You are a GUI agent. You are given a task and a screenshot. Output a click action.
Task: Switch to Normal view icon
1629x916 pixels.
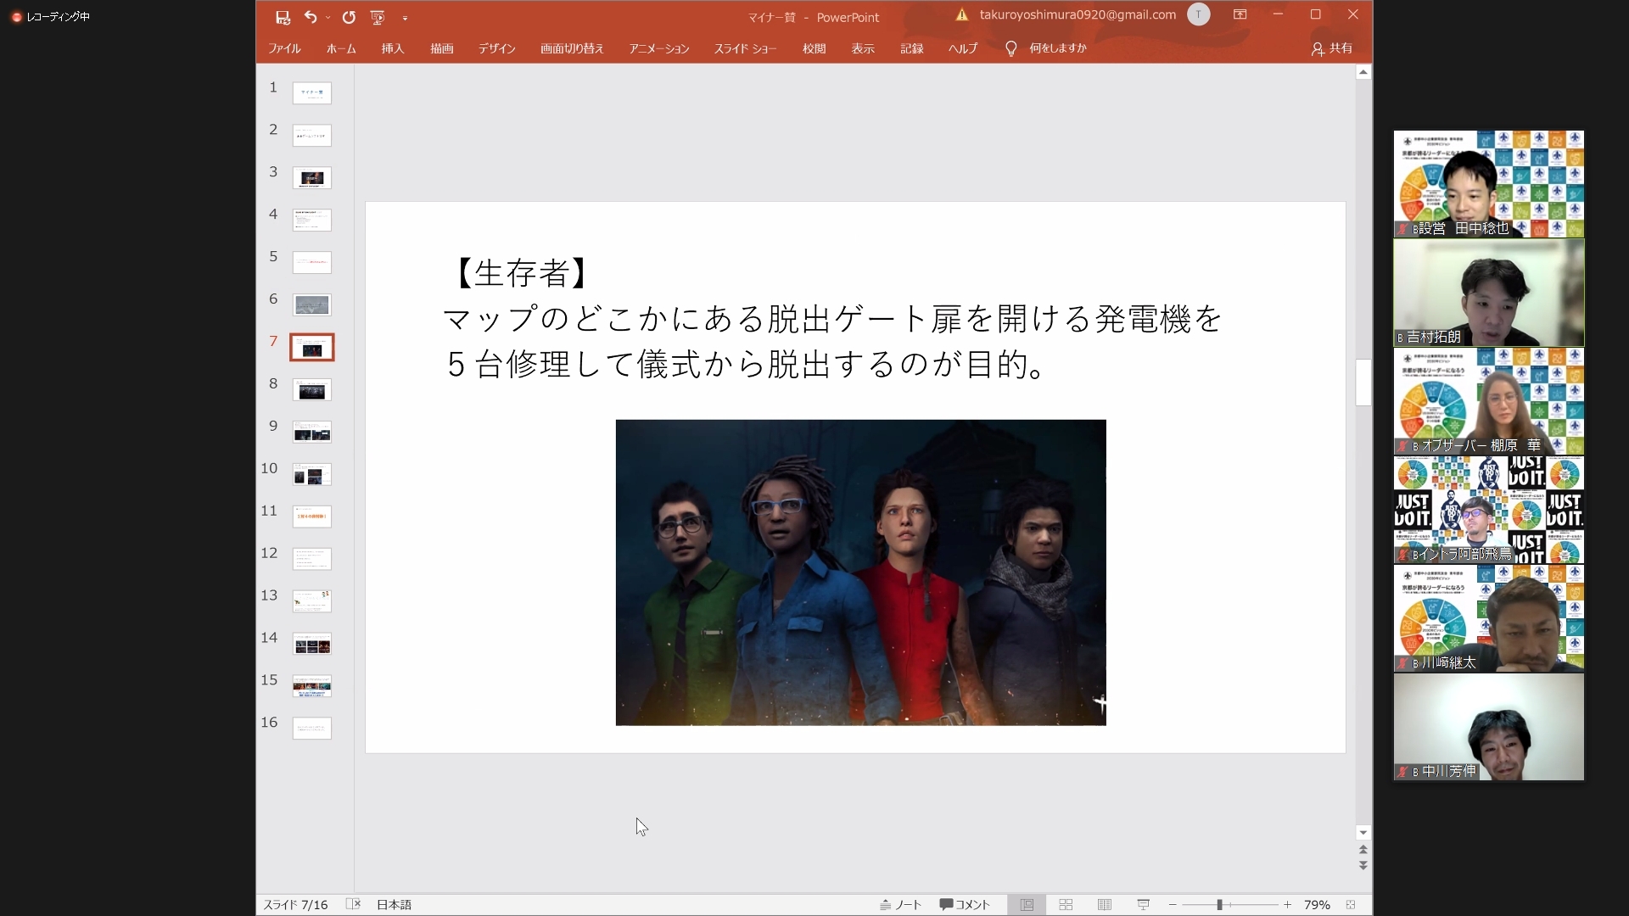tap(1027, 905)
